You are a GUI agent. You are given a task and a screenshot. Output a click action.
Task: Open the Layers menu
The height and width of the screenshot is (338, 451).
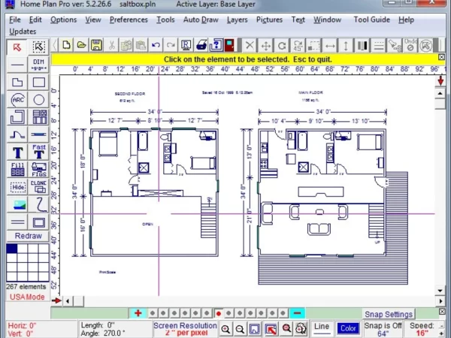[x=237, y=20]
